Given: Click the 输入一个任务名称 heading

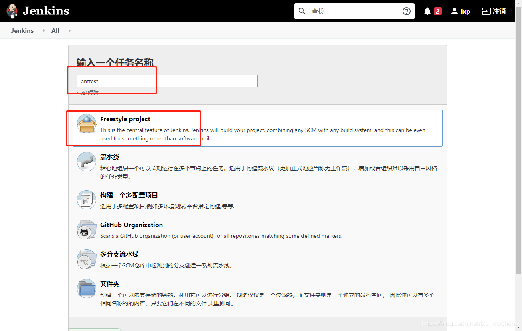Looking at the screenshot, I should click(115, 63).
